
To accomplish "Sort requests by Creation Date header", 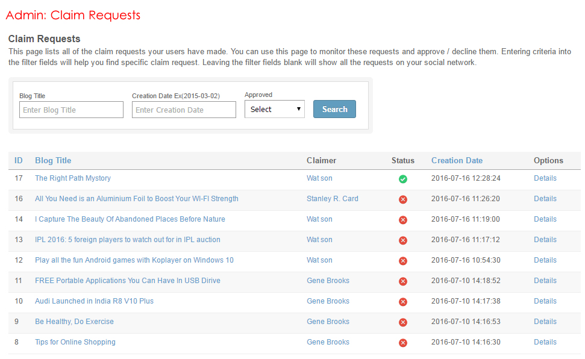I will coord(457,160).
